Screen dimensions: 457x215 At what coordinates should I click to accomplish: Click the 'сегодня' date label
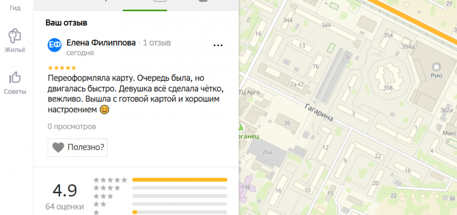pyautogui.click(x=80, y=53)
